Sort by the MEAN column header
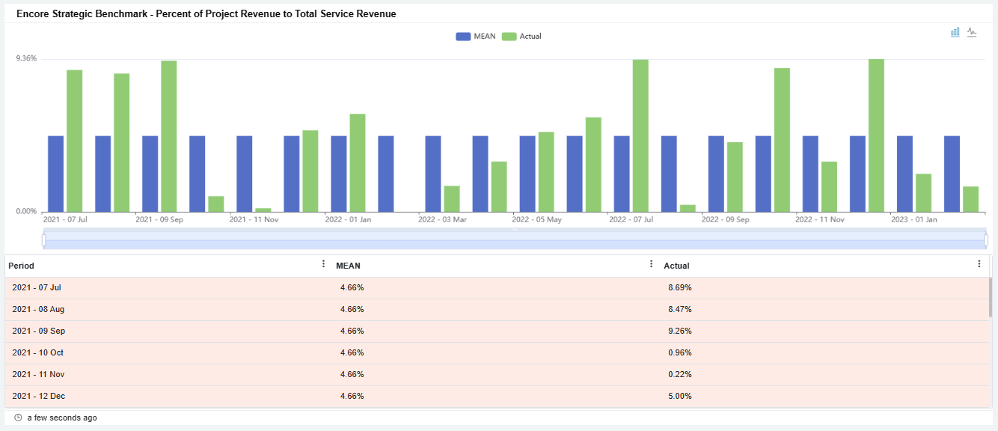 pyautogui.click(x=348, y=266)
